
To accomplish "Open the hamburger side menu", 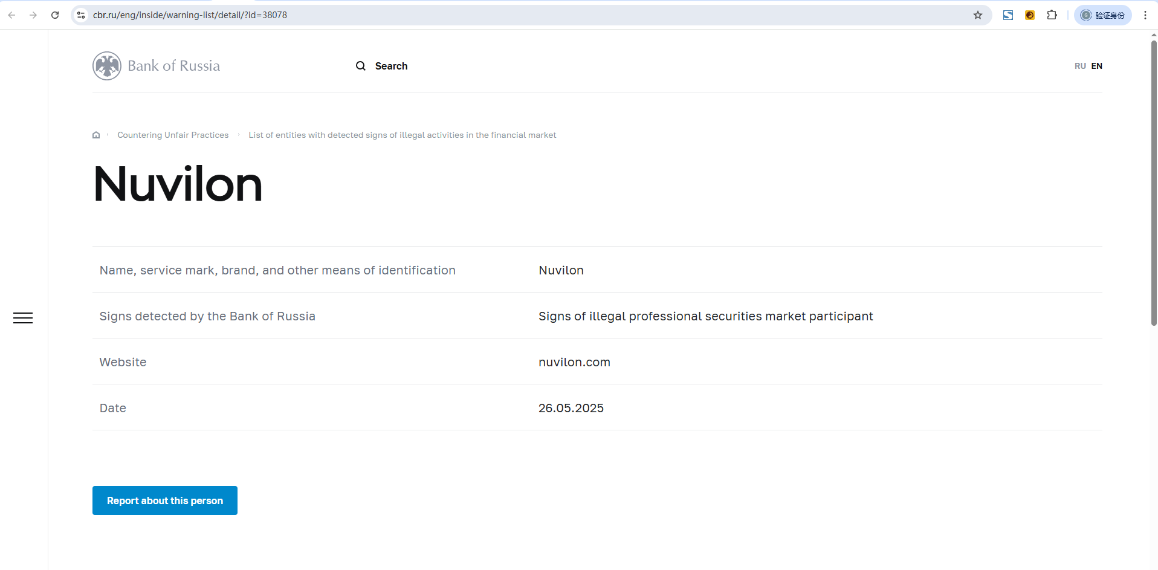I will point(23,318).
